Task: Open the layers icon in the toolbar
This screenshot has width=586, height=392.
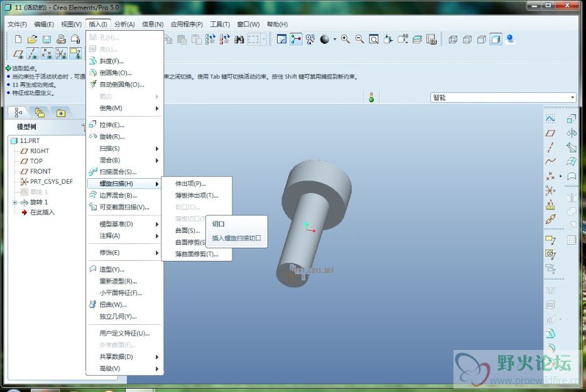Action: [417, 39]
